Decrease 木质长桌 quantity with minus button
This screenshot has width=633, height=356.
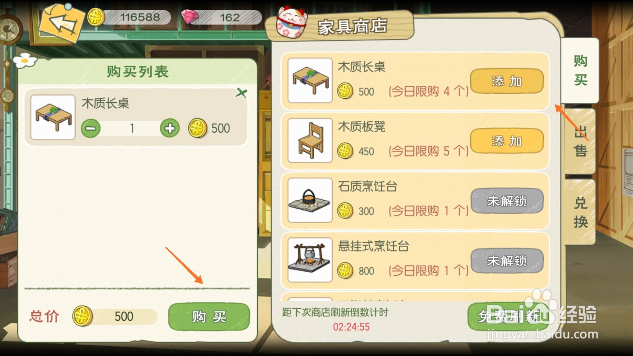[x=91, y=129]
